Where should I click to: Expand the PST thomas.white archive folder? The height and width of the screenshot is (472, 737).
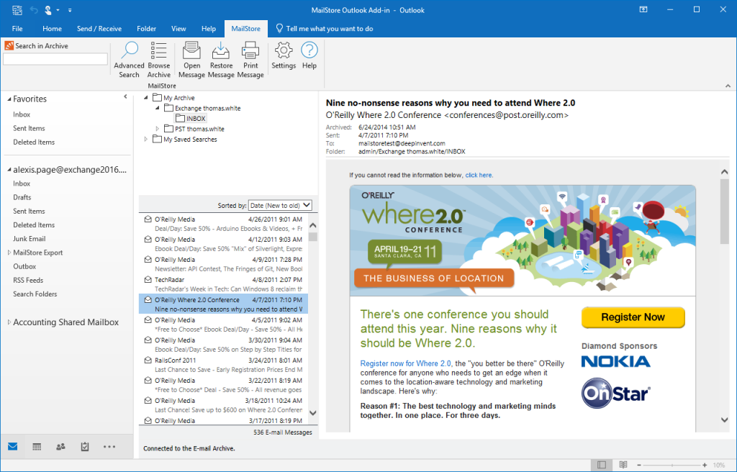158,129
